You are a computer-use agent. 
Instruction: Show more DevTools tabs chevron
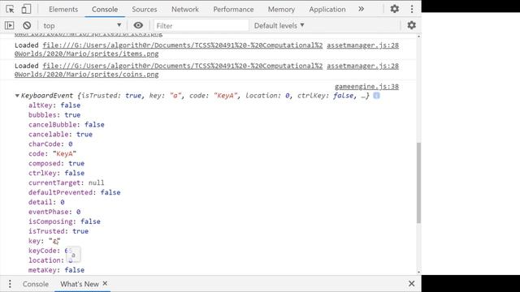pos(361,9)
